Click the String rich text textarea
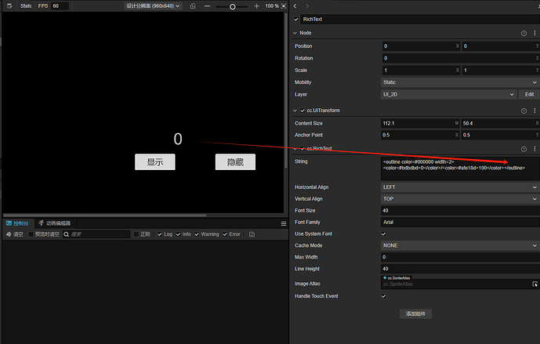 pyautogui.click(x=460, y=168)
